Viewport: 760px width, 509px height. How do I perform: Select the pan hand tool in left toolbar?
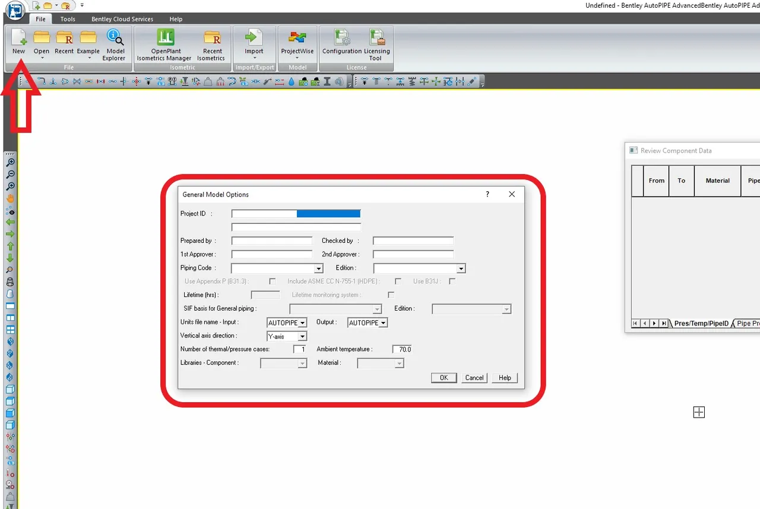10,198
